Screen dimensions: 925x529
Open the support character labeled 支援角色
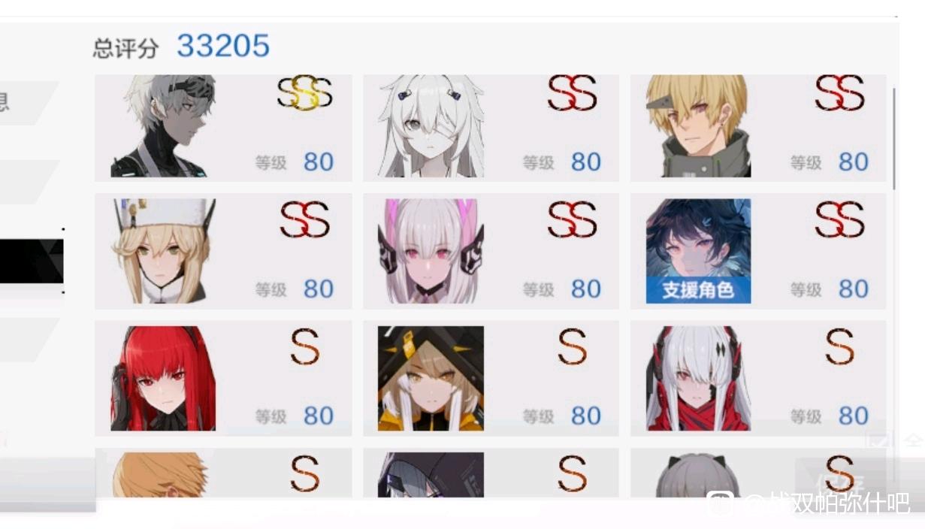(x=758, y=251)
